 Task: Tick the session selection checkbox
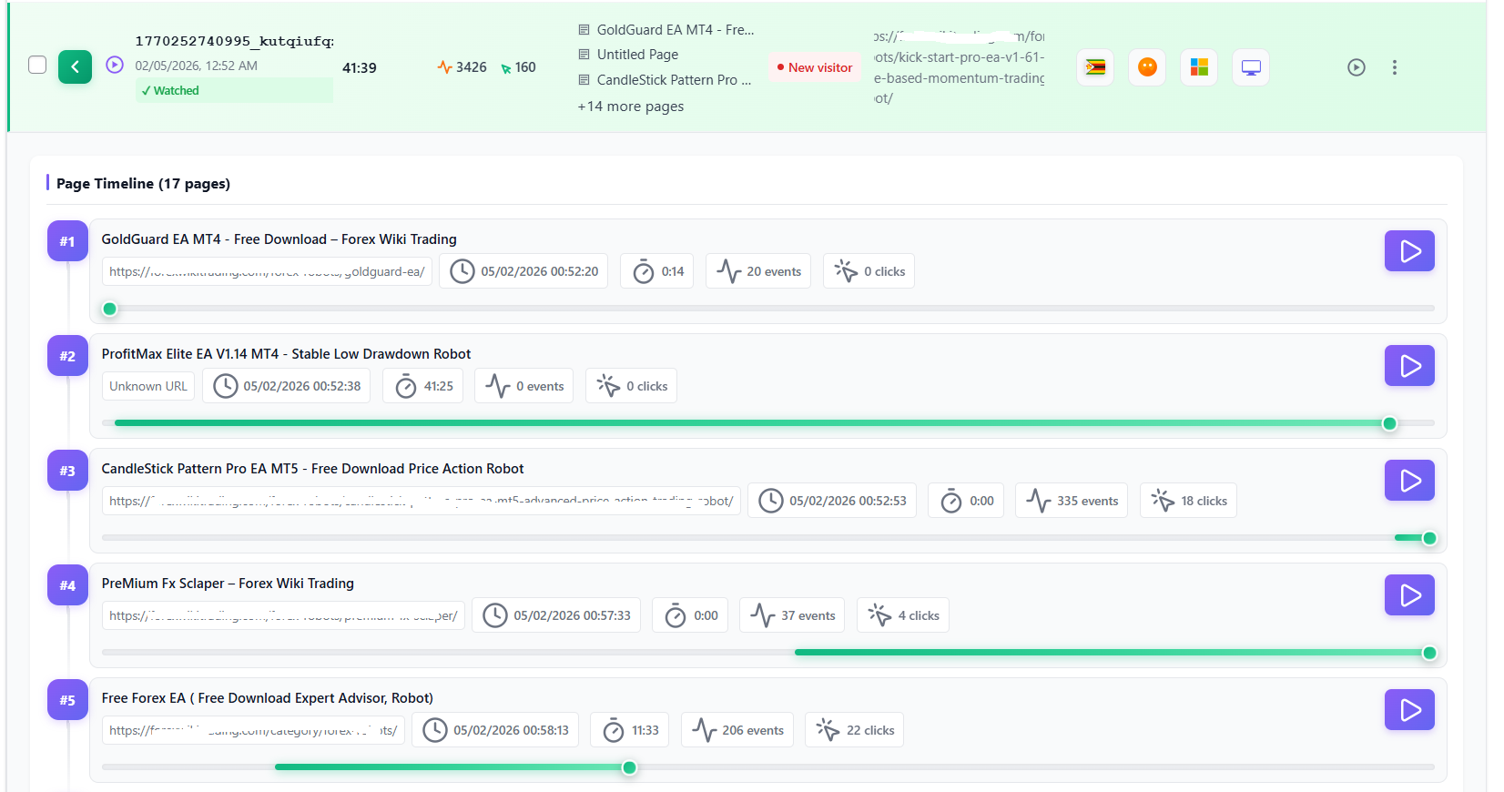pyautogui.click(x=37, y=65)
